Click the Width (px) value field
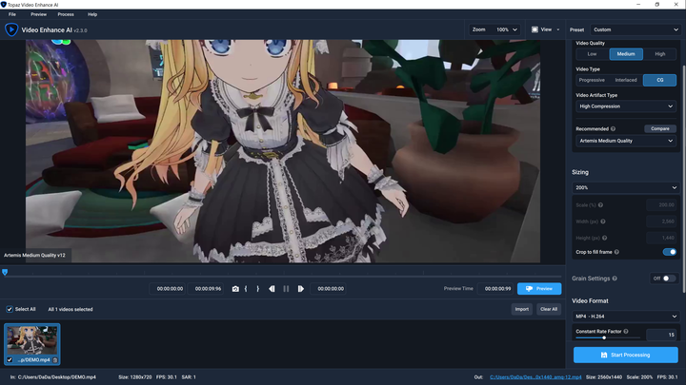 click(x=661, y=221)
